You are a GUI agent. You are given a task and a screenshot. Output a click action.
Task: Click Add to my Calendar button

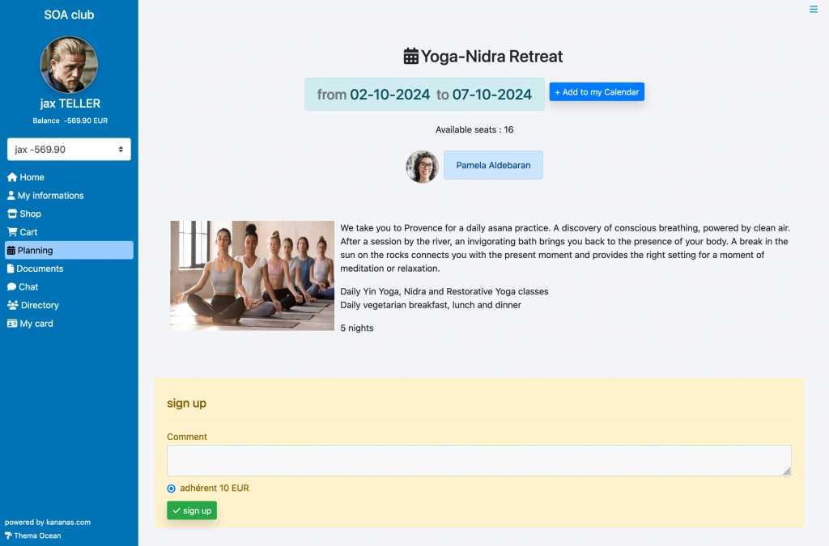(597, 92)
